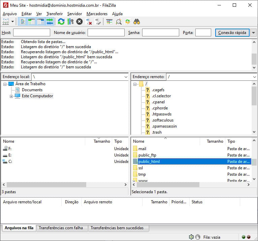258x241 pixels.
Task: Refresh file and folder lists
Action: click(61, 22)
